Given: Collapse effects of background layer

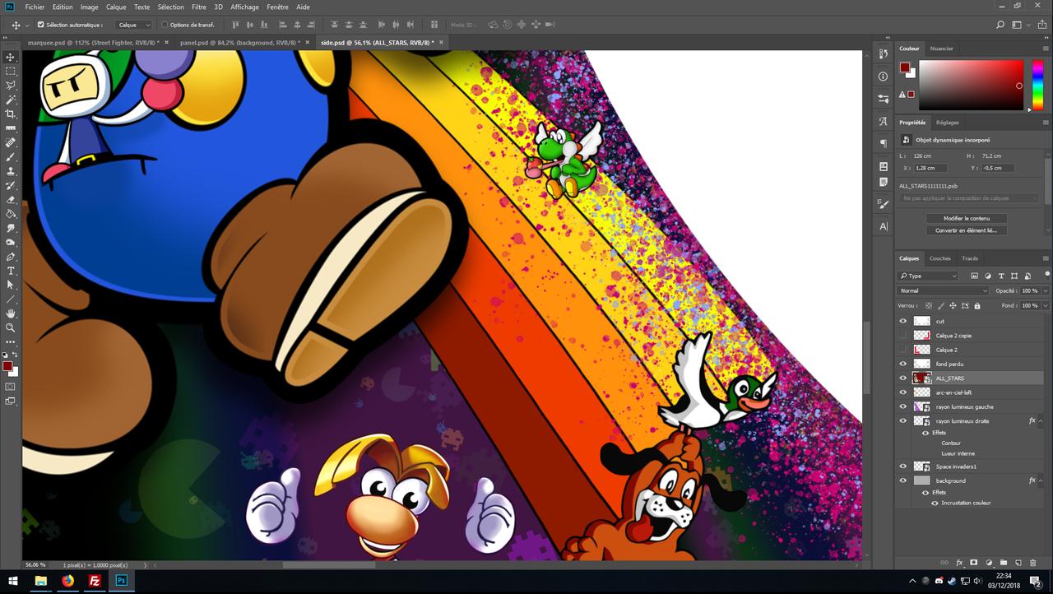Looking at the screenshot, I should point(1041,480).
